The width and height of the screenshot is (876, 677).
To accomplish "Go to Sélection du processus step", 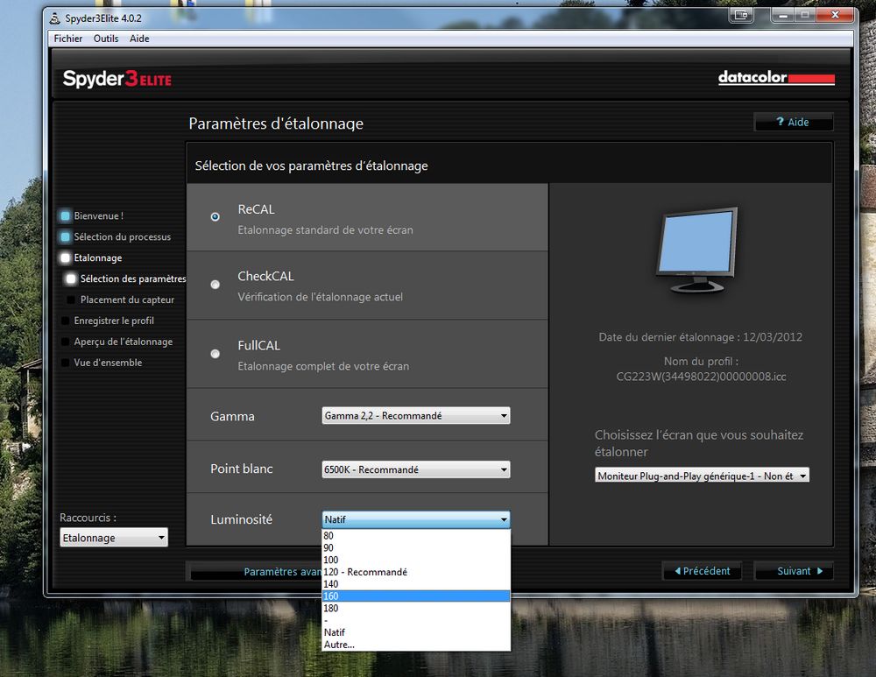I will [x=123, y=236].
